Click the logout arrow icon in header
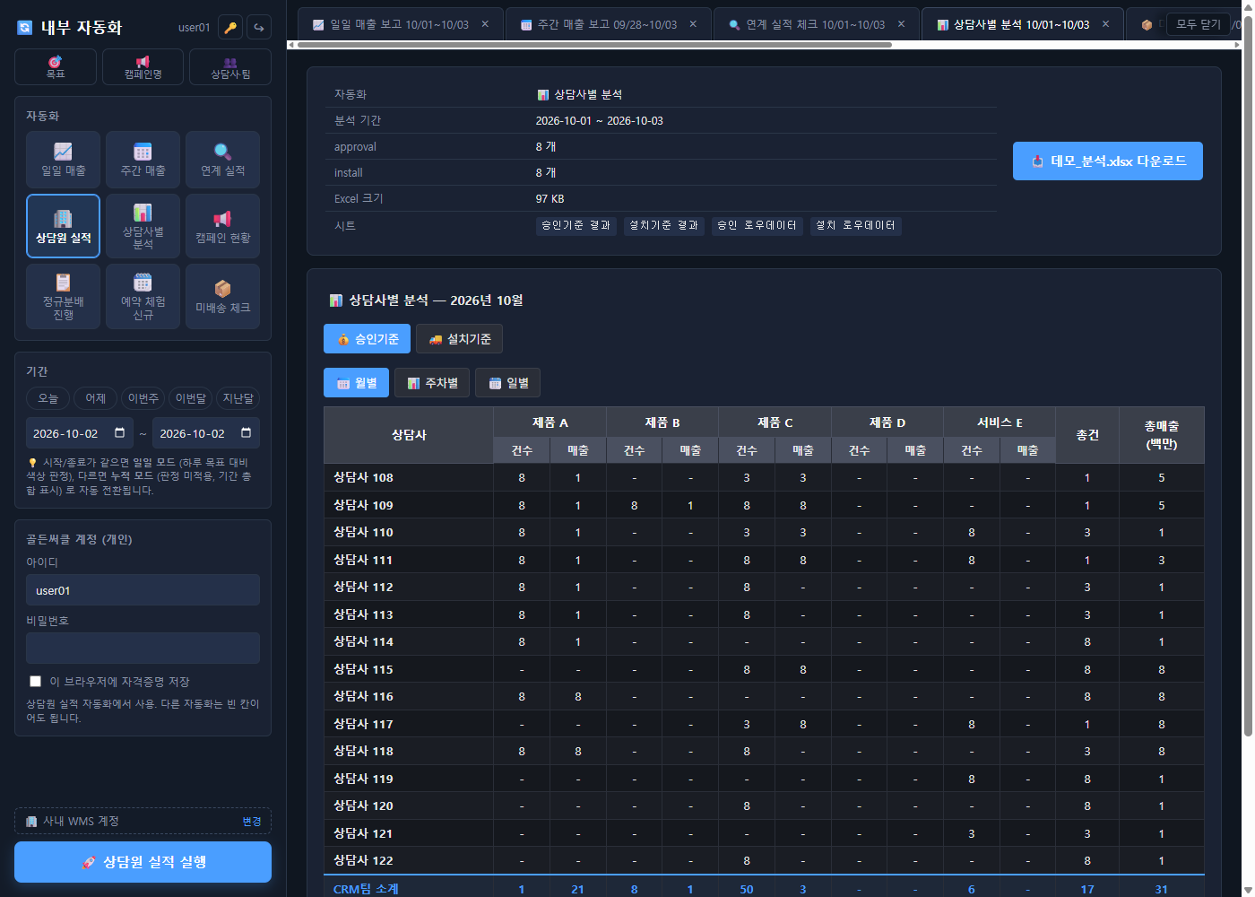1255x897 pixels. (x=259, y=28)
